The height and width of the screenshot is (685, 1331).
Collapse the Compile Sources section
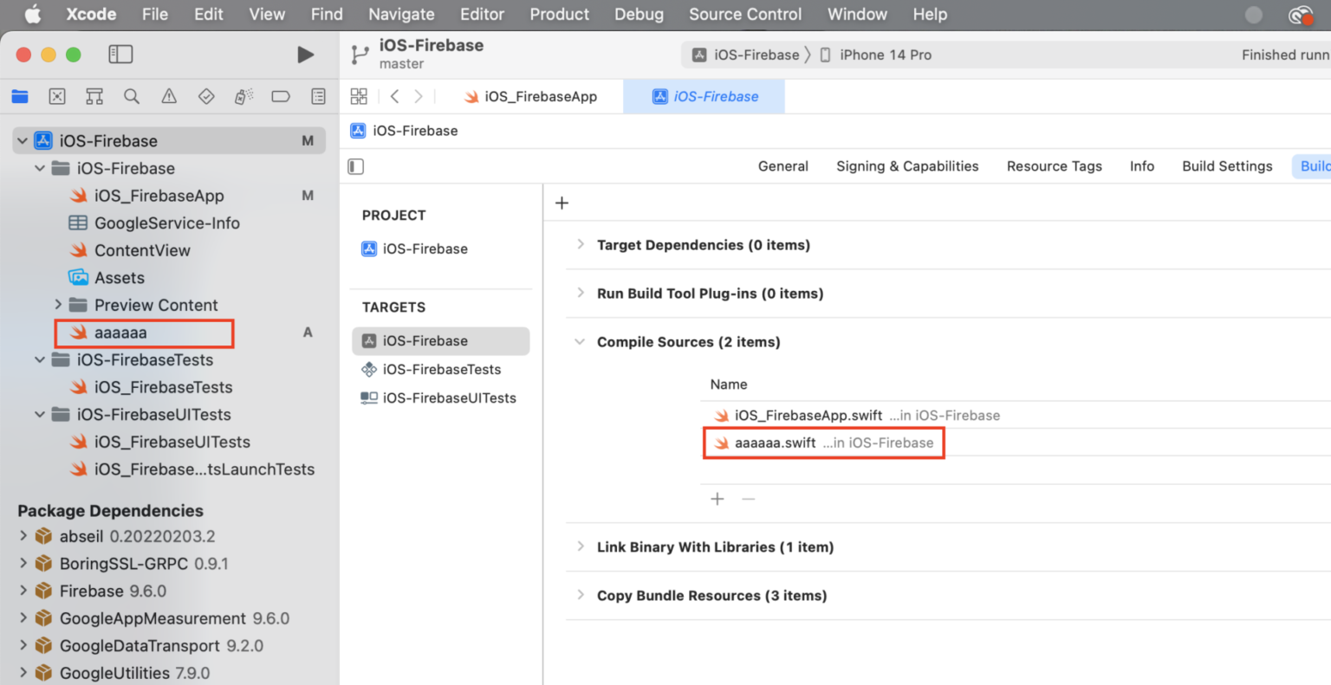pyautogui.click(x=580, y=342)
